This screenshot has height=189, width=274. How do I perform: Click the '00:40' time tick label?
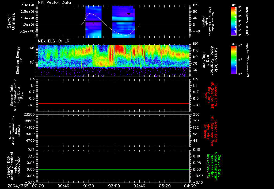click(x=63, y=186)
